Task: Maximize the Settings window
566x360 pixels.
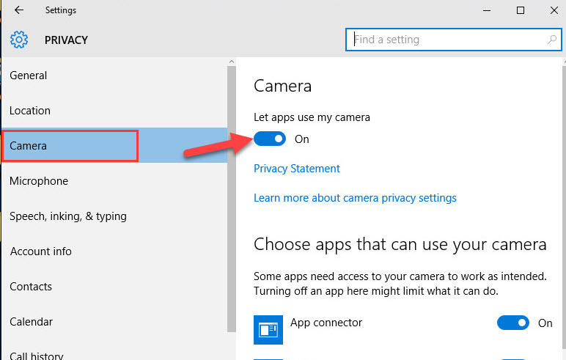Action: pyautogui.click(x=520, y=10)
